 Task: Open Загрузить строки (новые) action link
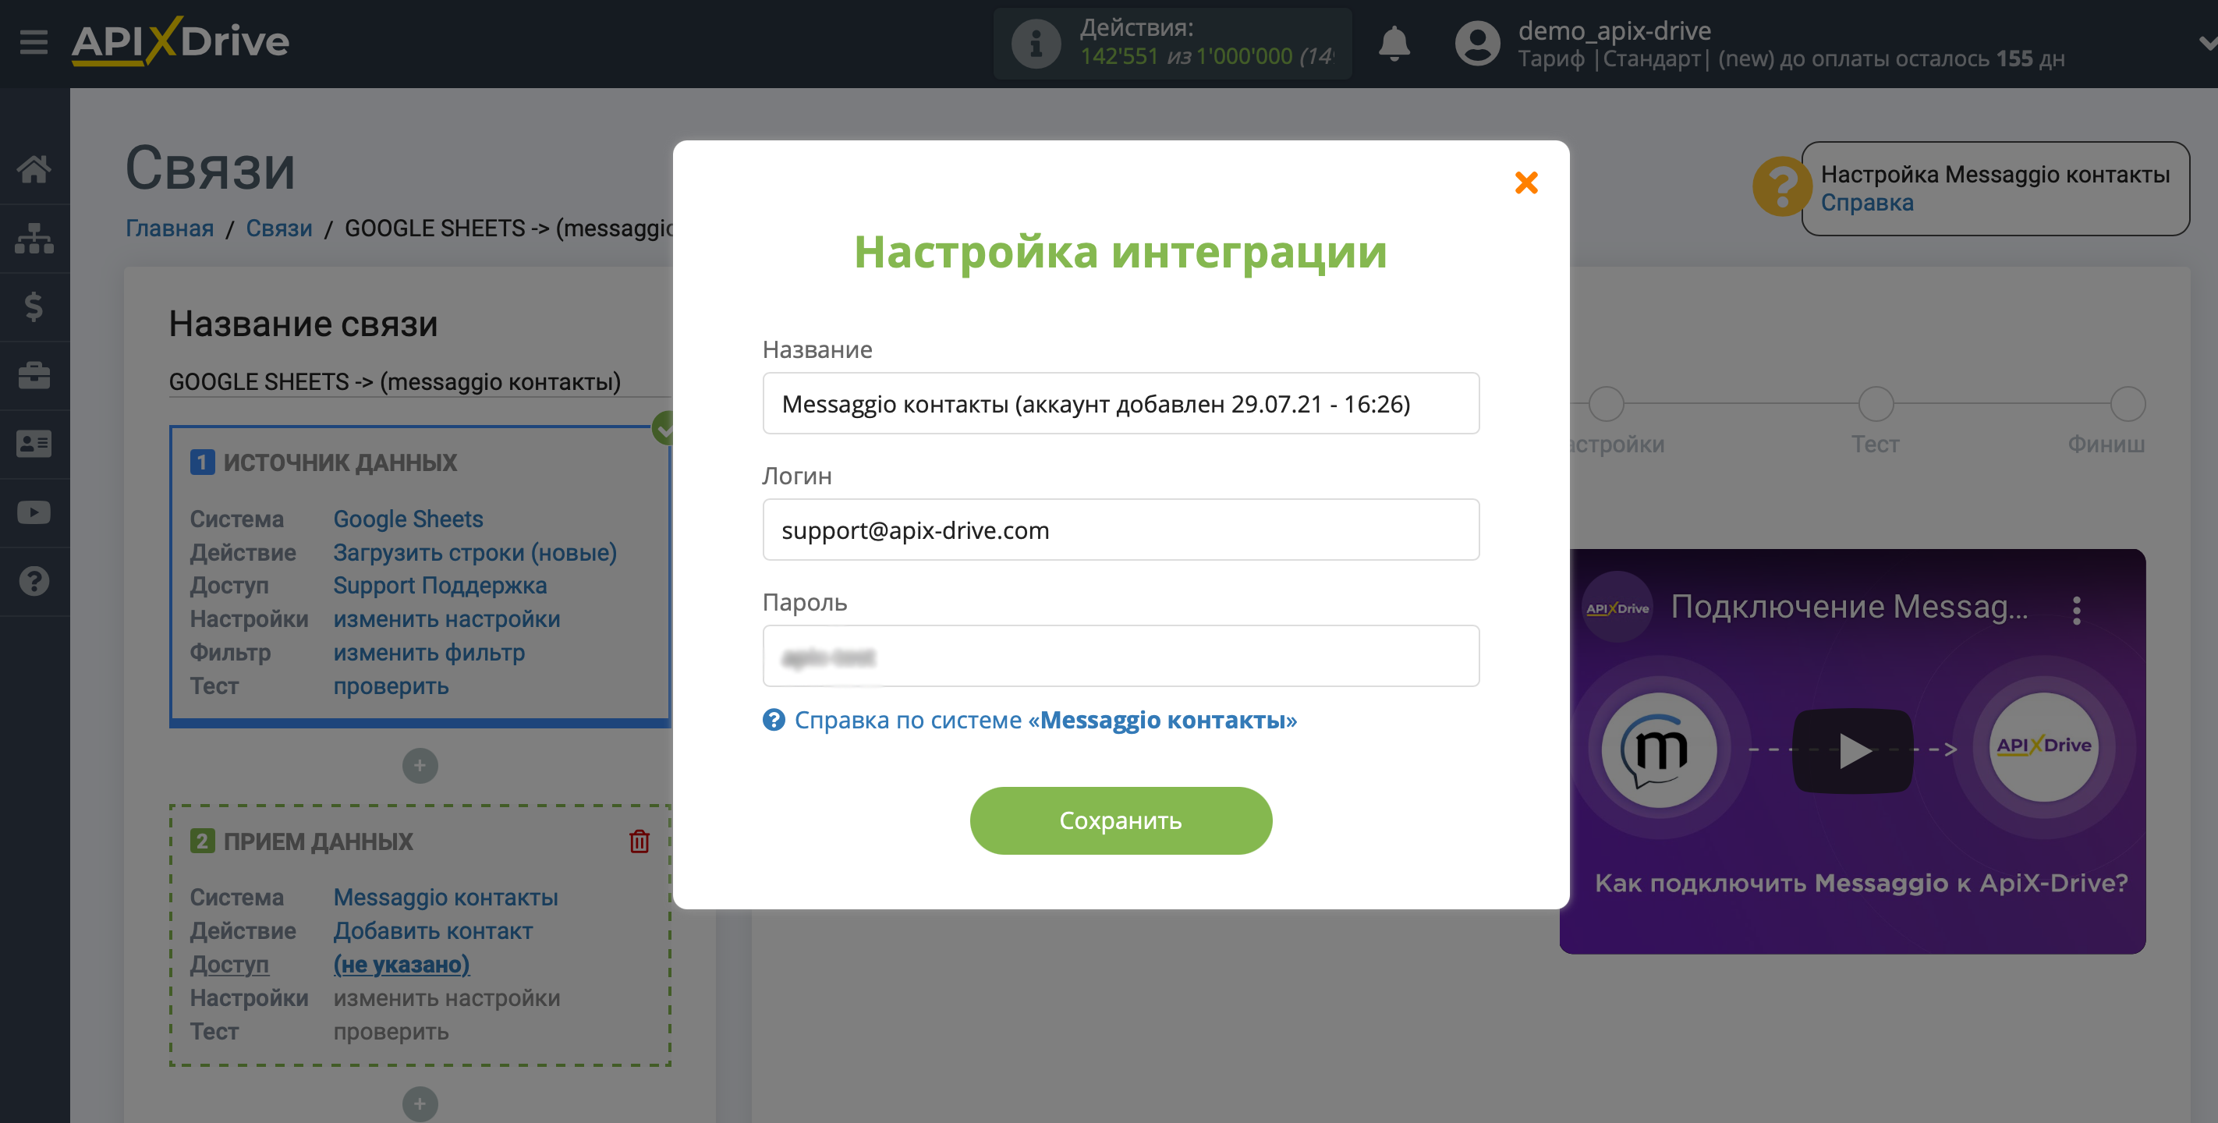coord(474,553)
